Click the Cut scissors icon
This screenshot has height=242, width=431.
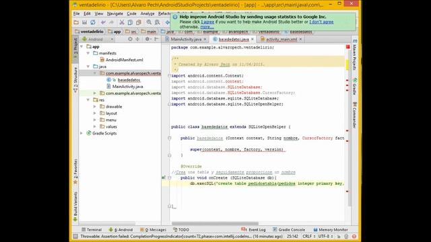click(x=122, y=22)
